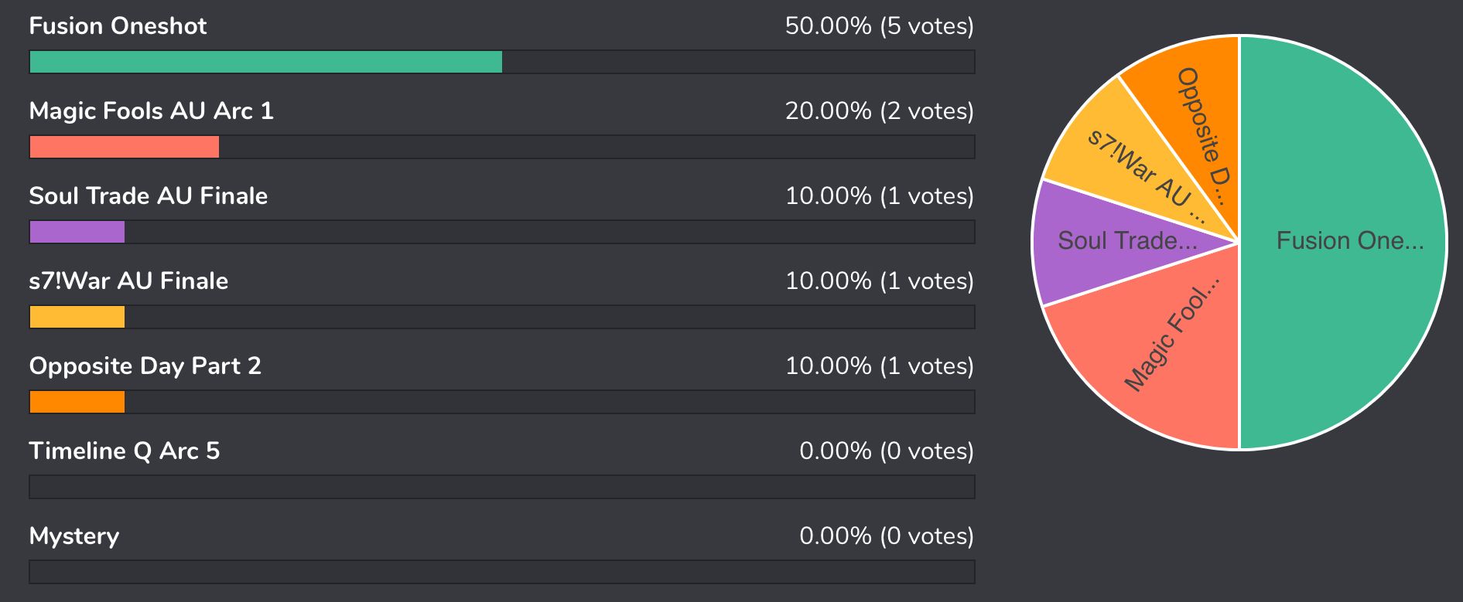Click the red Magic Fools AU bar
Screen dimensions: 1463x602
point(125,147)
